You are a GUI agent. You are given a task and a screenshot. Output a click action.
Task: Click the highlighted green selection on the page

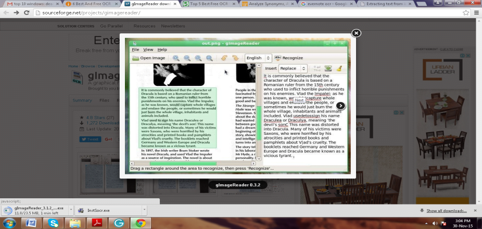[x=177, y=118]
